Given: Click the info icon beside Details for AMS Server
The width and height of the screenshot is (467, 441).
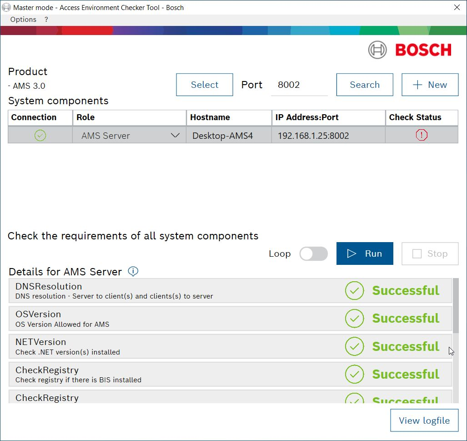Looking at the screenshot, I should [133, 272].
